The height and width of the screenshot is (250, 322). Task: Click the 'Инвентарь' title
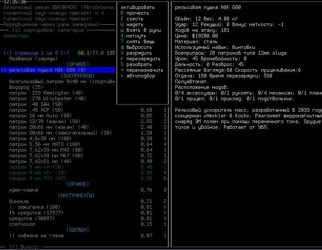(16, 36)
